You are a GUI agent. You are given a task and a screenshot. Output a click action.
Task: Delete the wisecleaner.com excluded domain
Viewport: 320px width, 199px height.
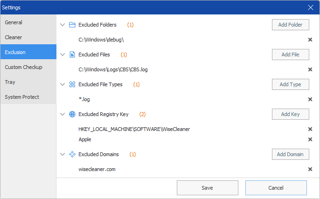pyautogui.click(x=310, y=169)
